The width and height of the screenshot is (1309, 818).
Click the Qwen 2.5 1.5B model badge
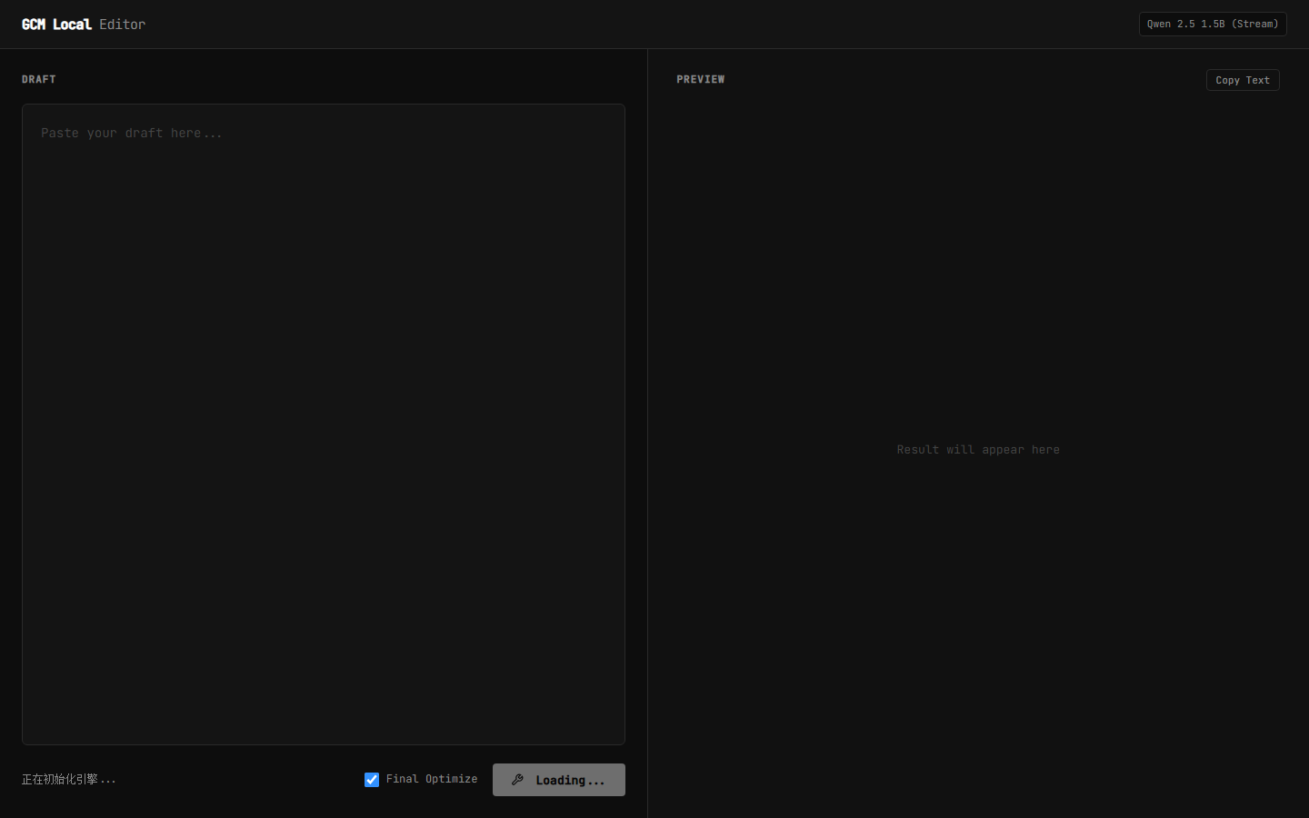(x=1213, y=24)
